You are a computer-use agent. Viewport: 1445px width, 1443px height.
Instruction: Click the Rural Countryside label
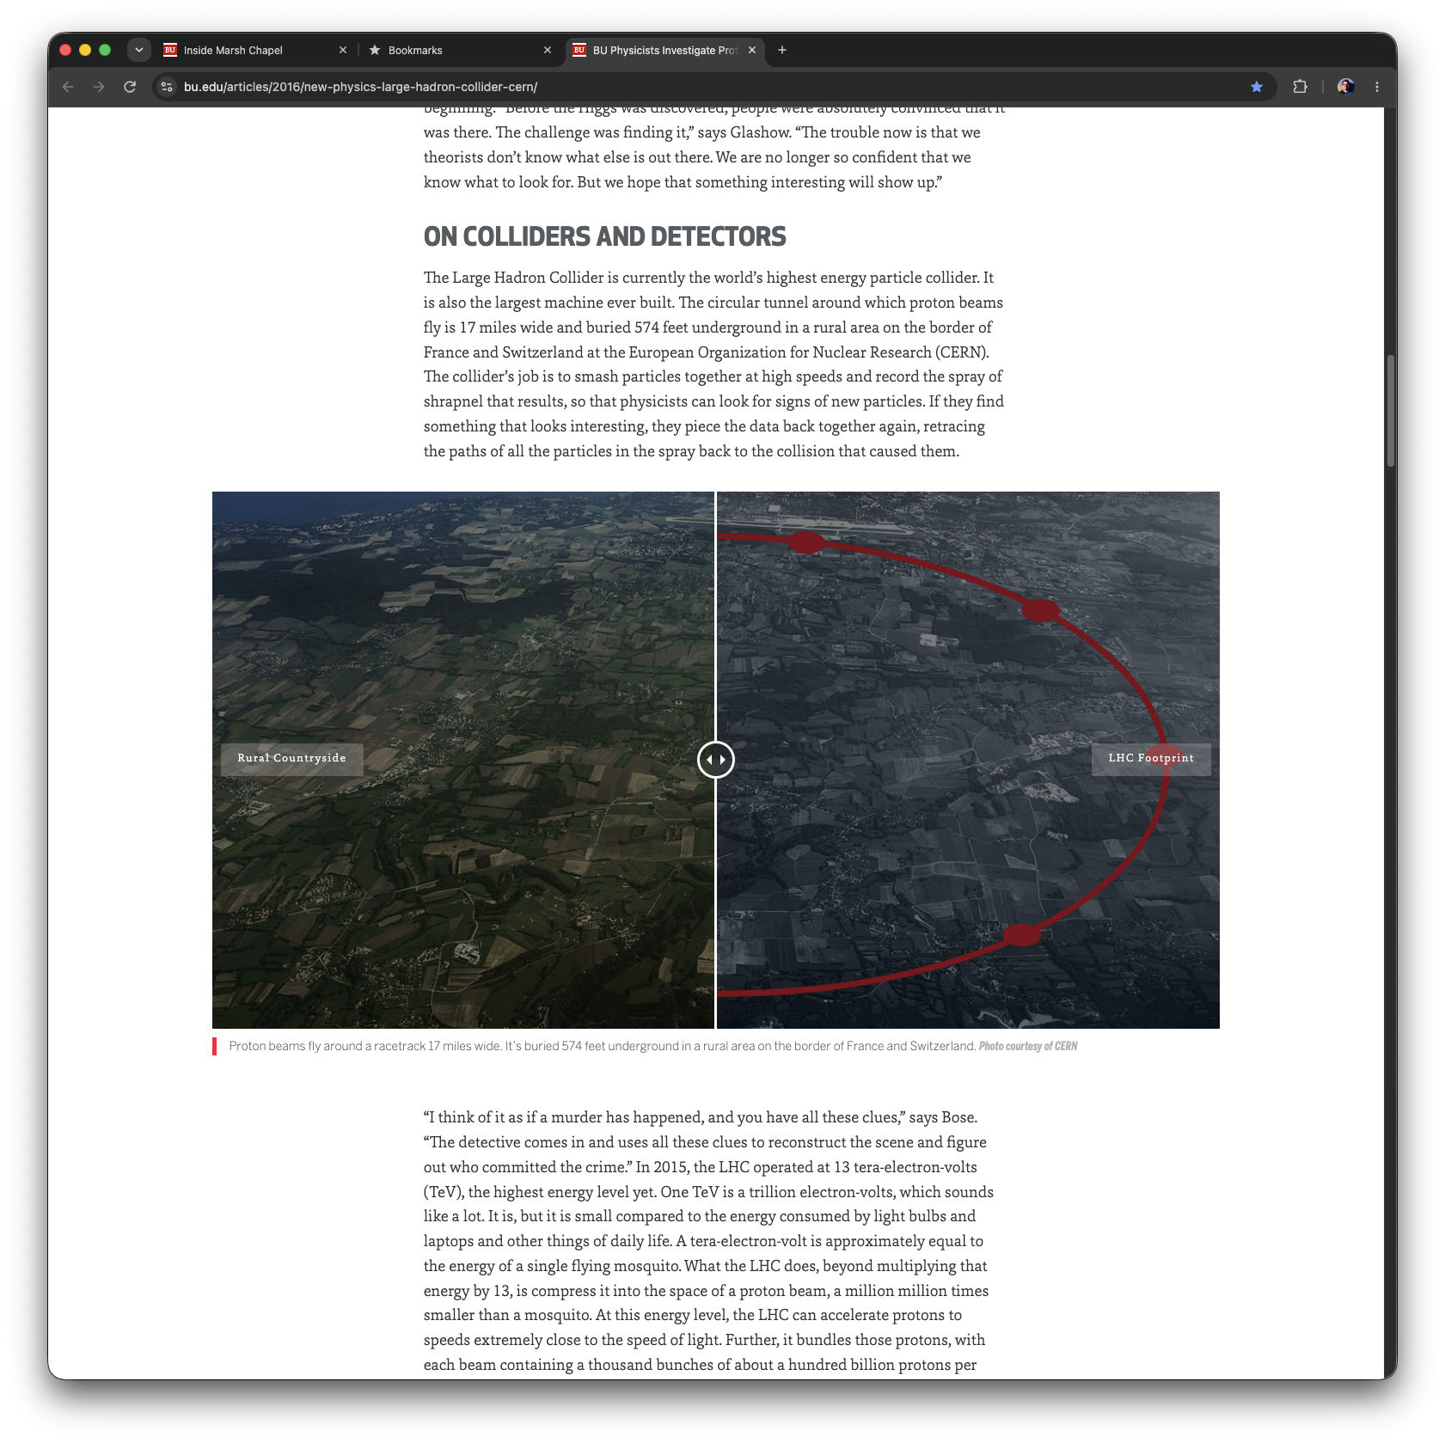(292, 759)
